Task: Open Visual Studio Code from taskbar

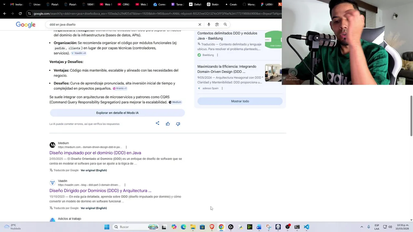Action: pyautogui.click(x=307, y=227)
